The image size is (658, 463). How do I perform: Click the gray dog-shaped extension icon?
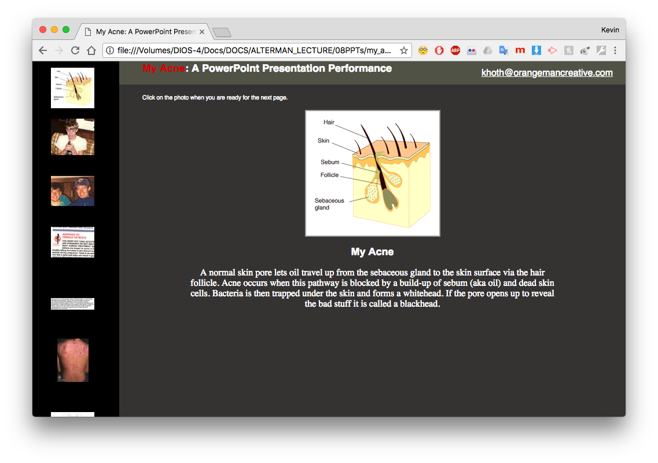(585, 50)
